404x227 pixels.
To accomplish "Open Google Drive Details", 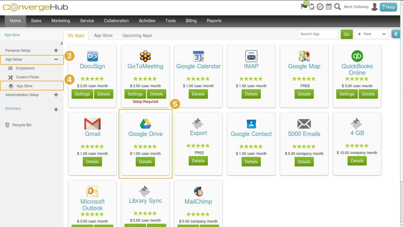I will click(145, 162).
